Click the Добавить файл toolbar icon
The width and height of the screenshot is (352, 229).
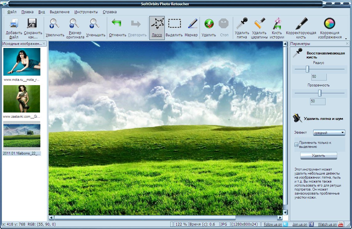[14, 25]
